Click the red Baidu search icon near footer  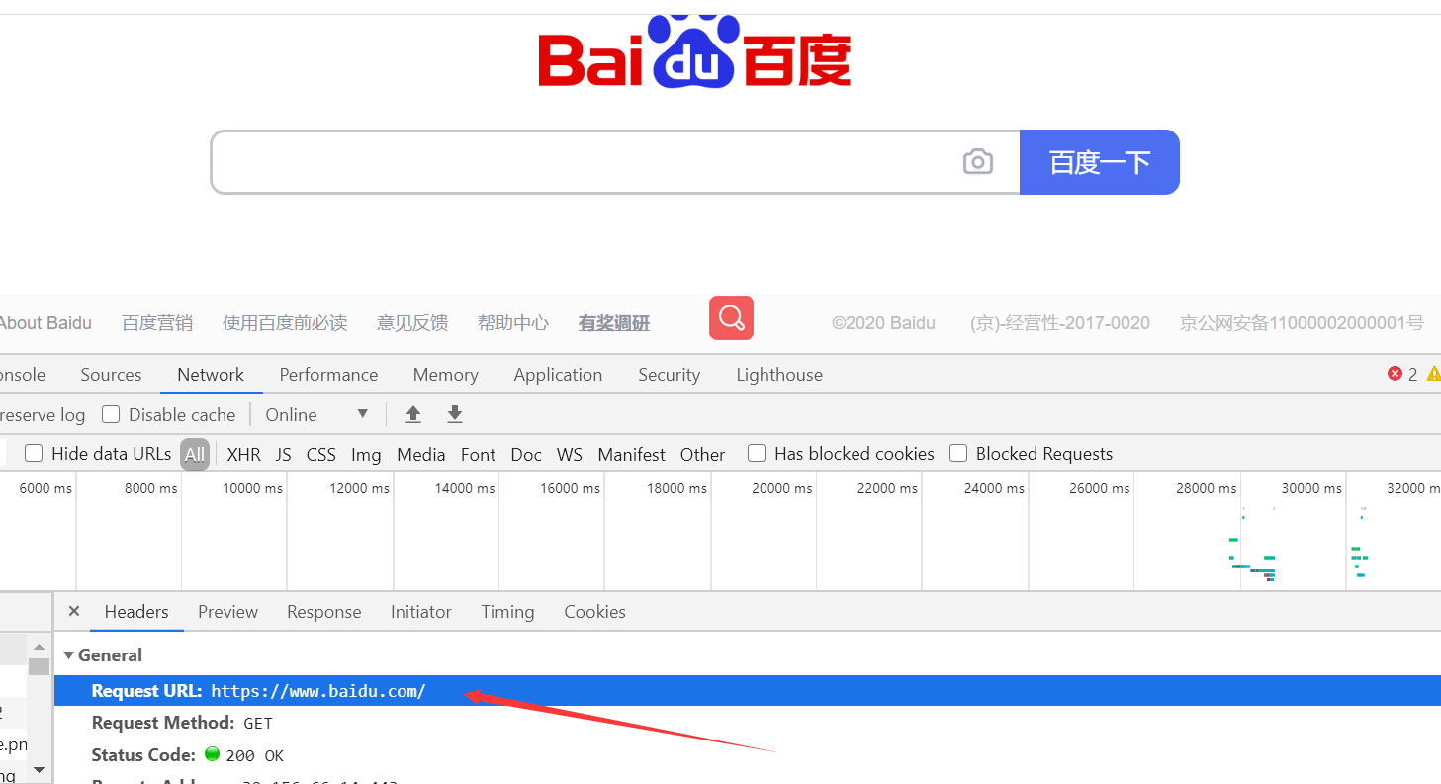tap(731, 317)
